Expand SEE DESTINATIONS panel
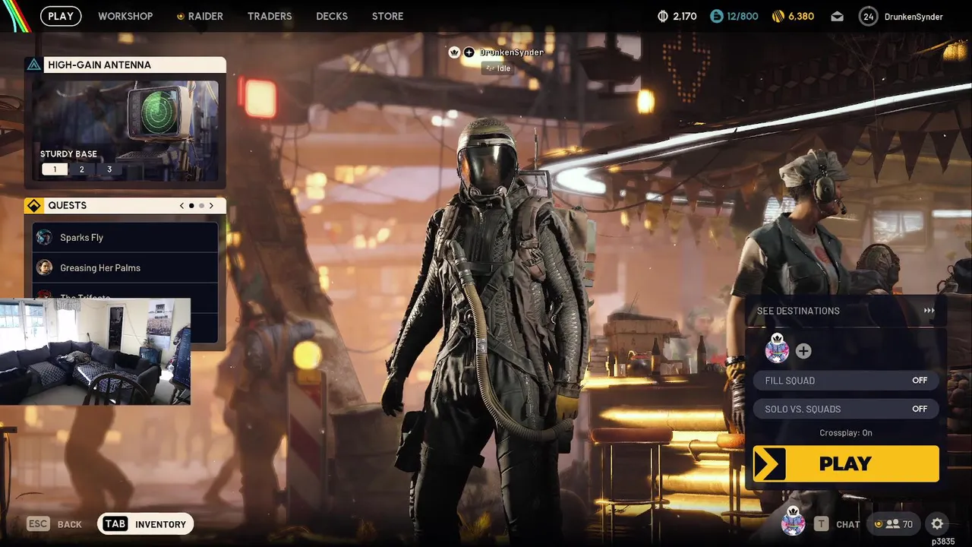Viewport: 972px width, 547px height. coord(846,311)
